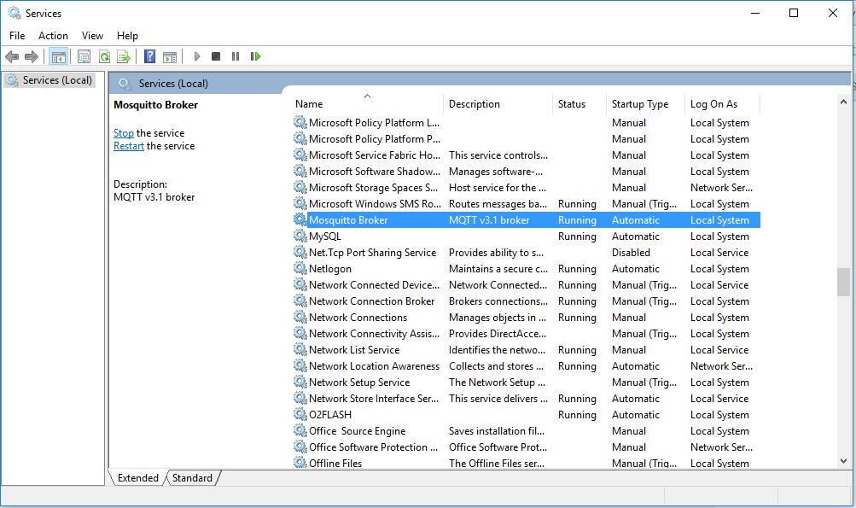
Task: Open the Action menu
Action: (53, 36)
